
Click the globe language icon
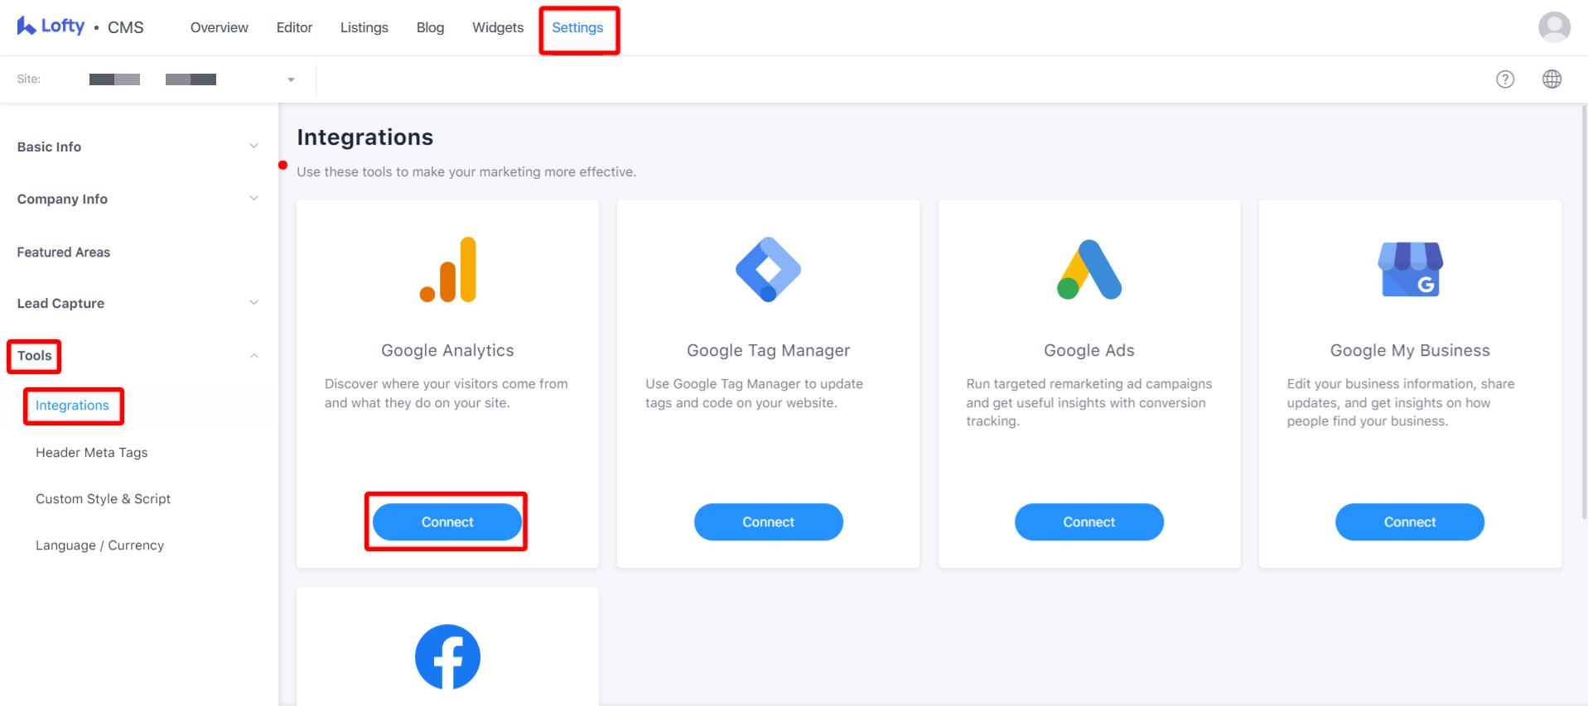tap(1552, 79)
